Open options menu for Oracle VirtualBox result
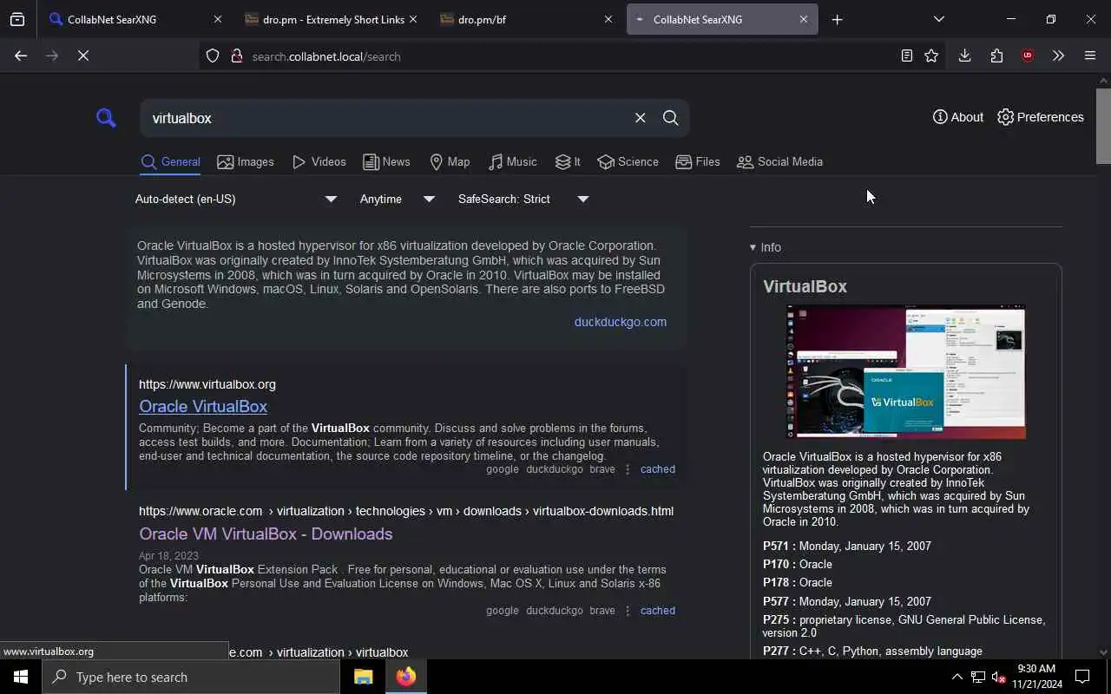The width and height of the screenshot is (1111, 694). pos(628,469)
